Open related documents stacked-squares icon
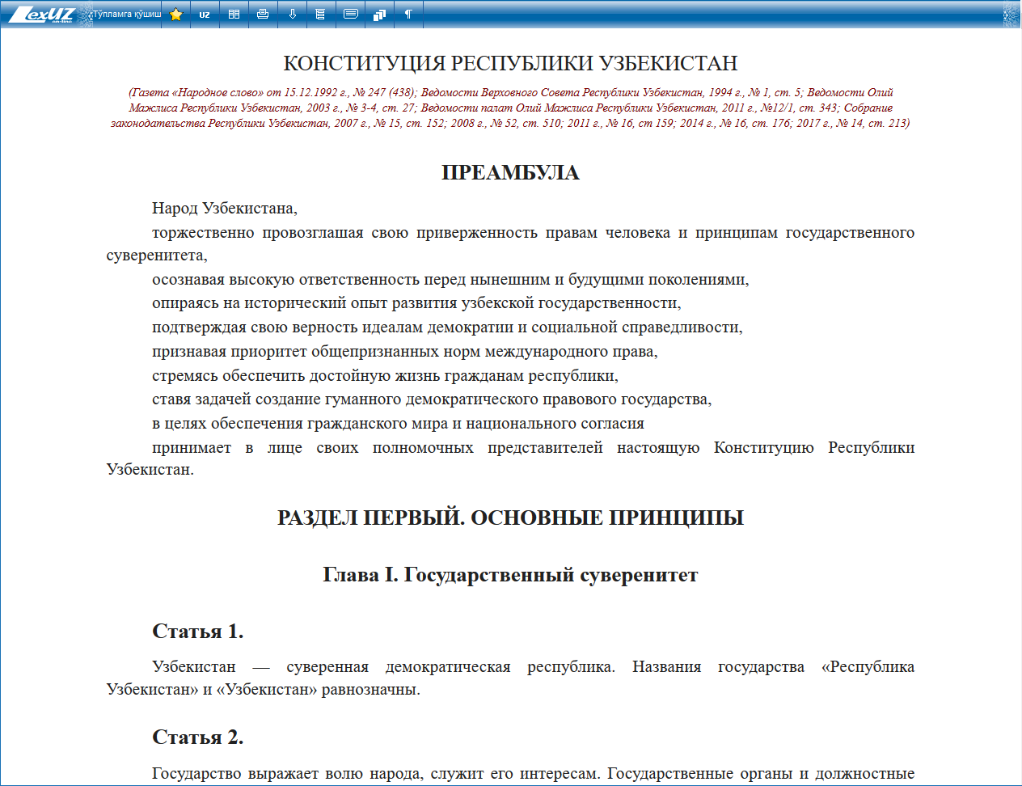 [x=379, y=15]
